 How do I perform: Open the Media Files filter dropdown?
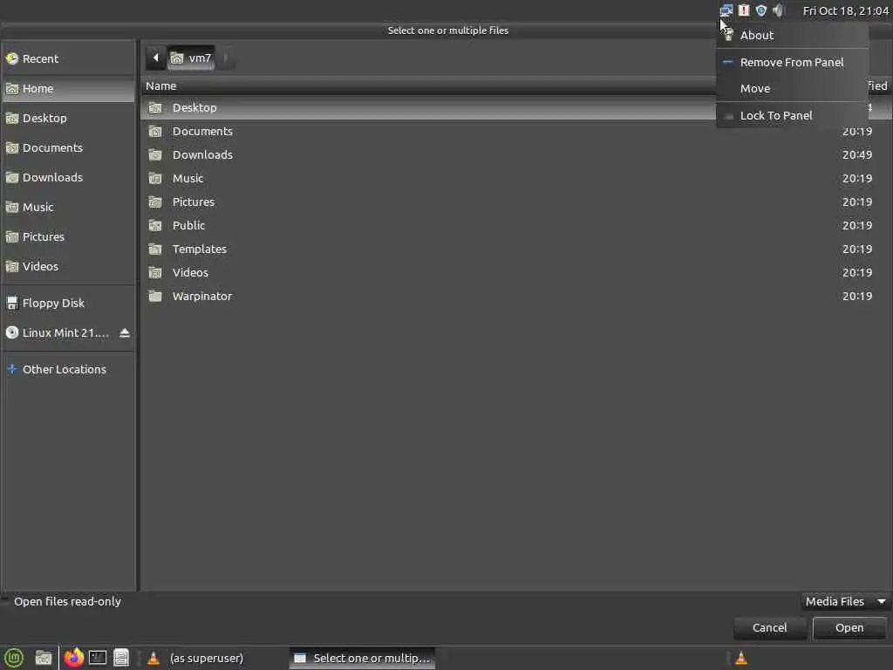(x=845, y=602)
